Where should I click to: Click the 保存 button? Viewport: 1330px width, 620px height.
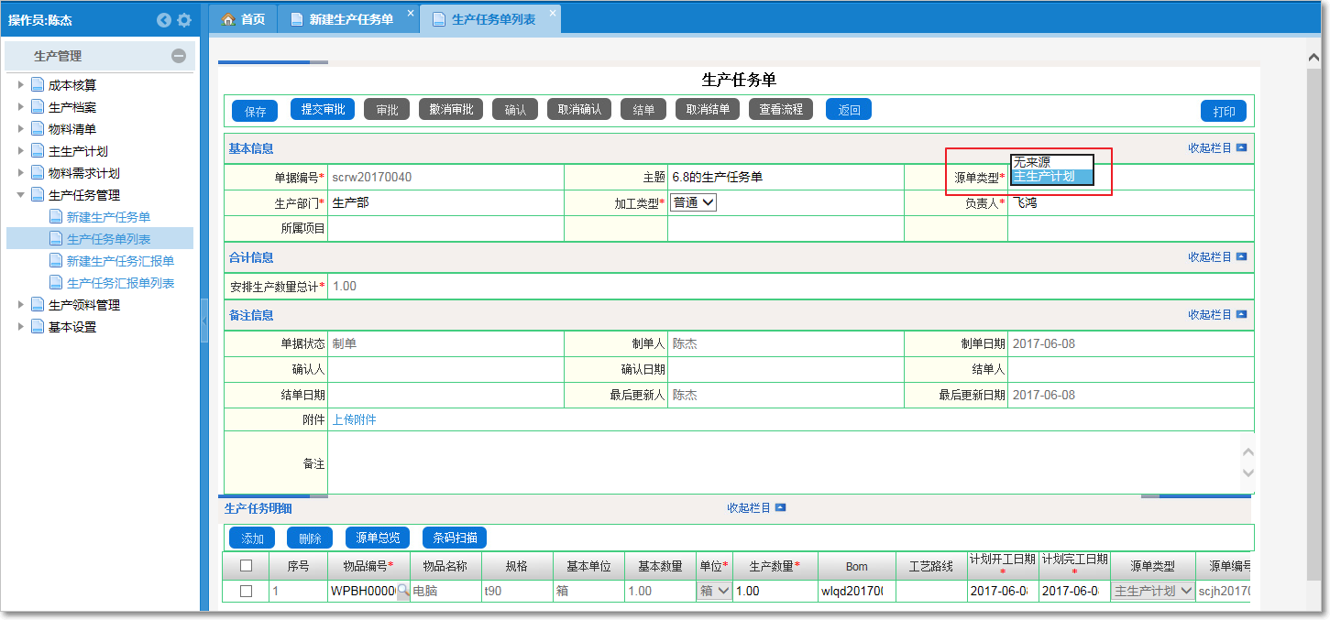point(254,110)
